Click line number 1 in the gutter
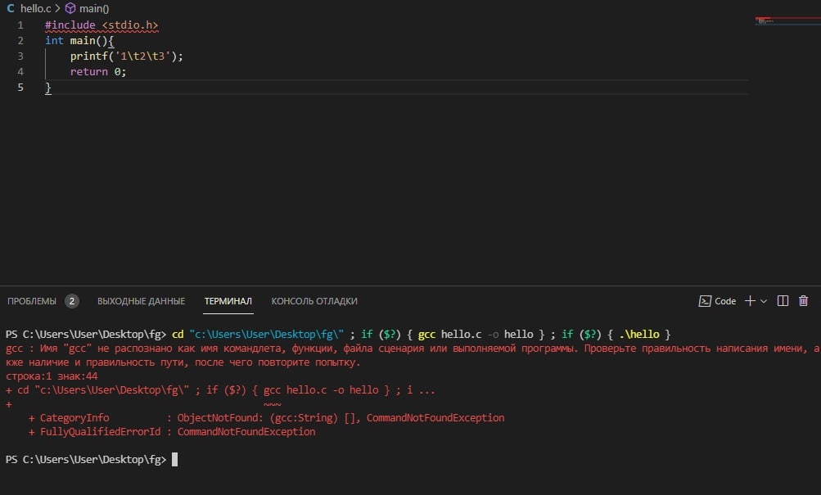Viewport: 821px width, 495px height. 20,25
